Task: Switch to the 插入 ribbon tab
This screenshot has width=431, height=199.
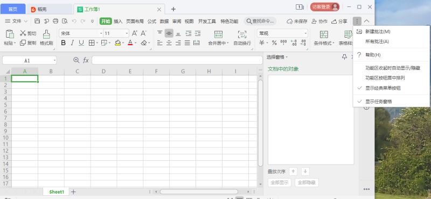Action: [118, 21]
